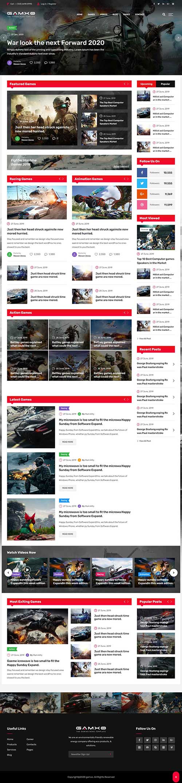Expand the first Recent Posts chevron
This screenshot has width=182, height=783.
pyautogui.click(x=173, y=364)
